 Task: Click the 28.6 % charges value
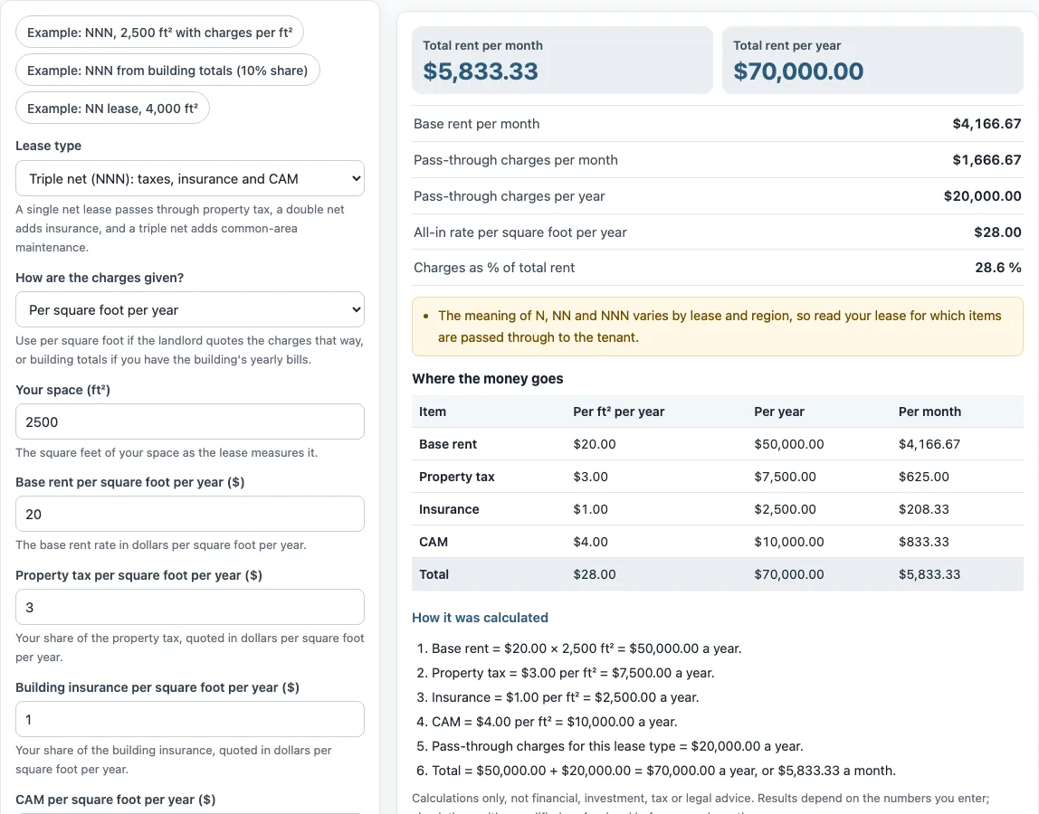pos(998,268)
